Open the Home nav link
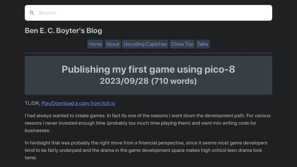 point(95,44)
